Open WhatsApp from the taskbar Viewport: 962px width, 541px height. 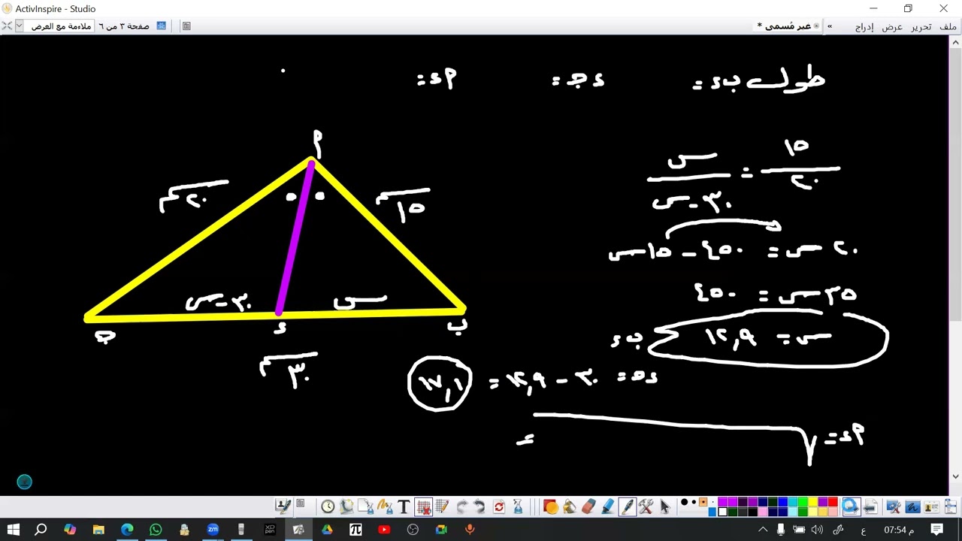tap(156, 530)
